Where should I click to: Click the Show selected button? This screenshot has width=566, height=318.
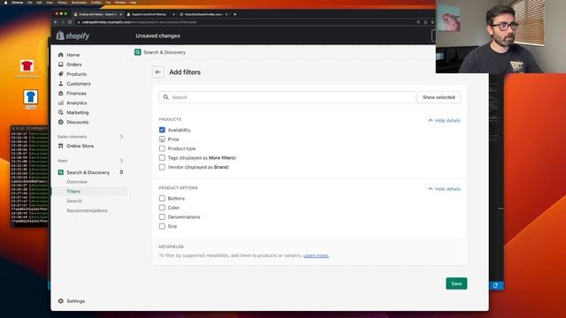point(439,97)
